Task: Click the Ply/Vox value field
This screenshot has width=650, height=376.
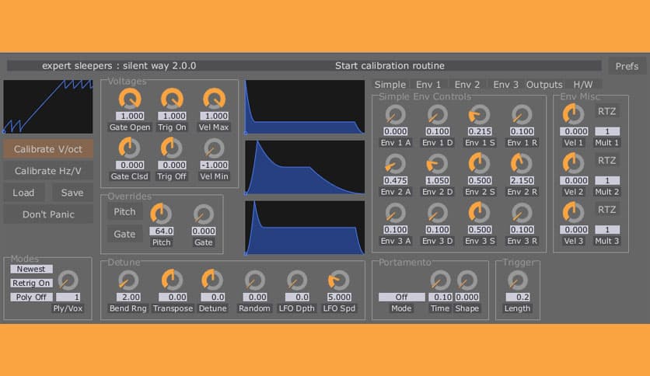Action: coord(68,297)
